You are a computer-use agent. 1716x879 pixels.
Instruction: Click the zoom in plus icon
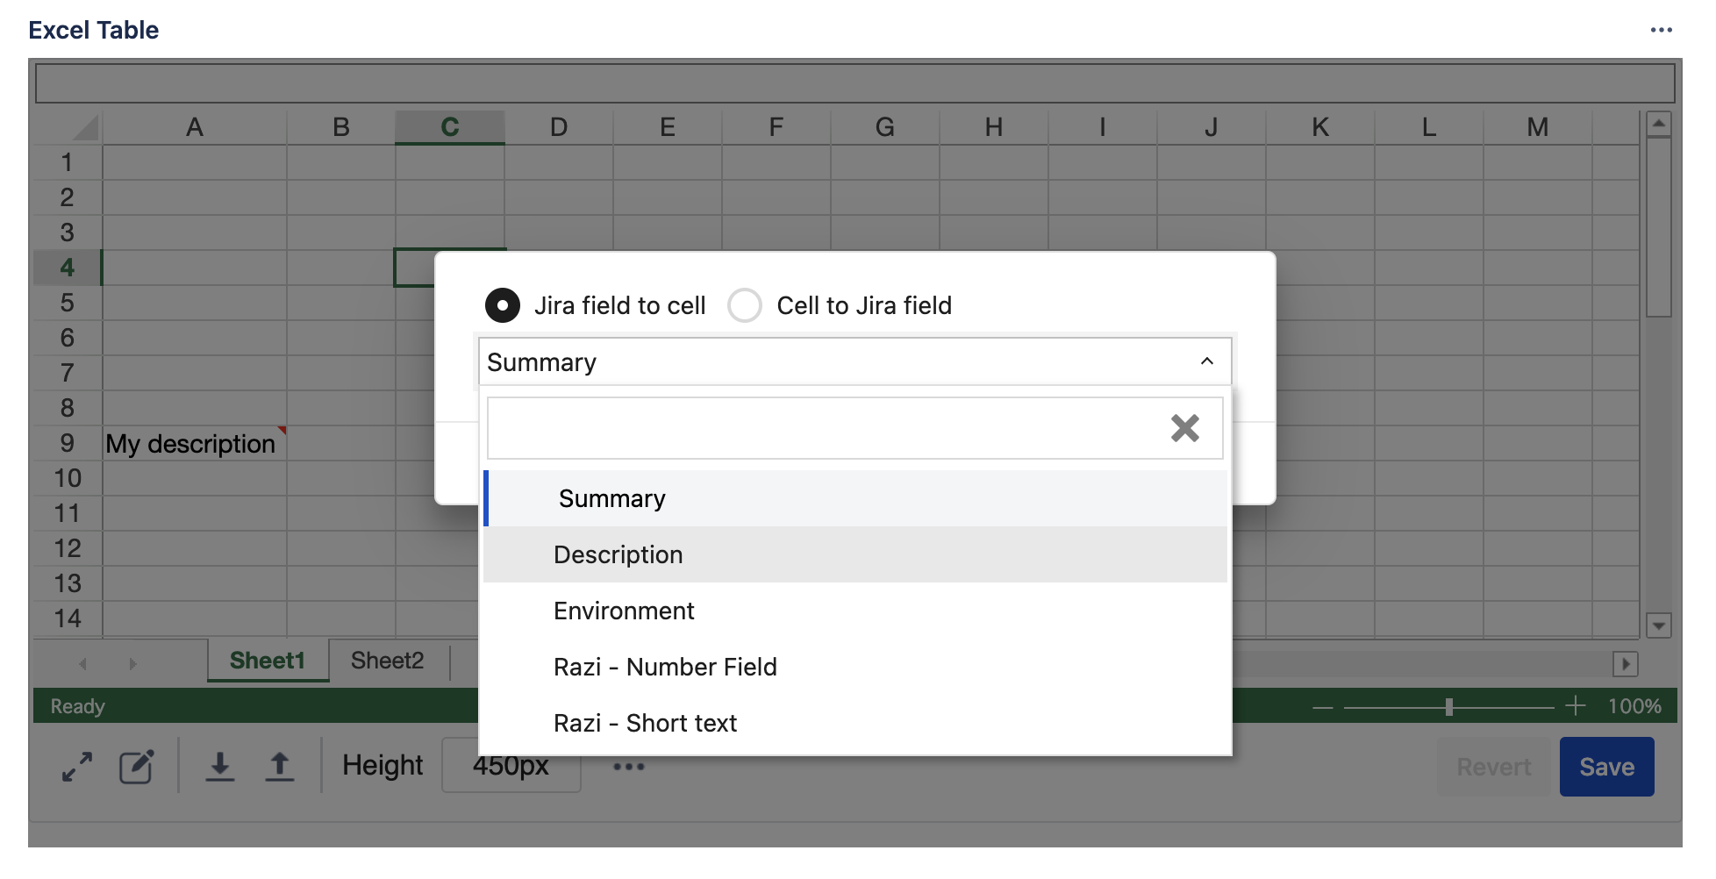pyautogui.click(x=1576, y=706)
